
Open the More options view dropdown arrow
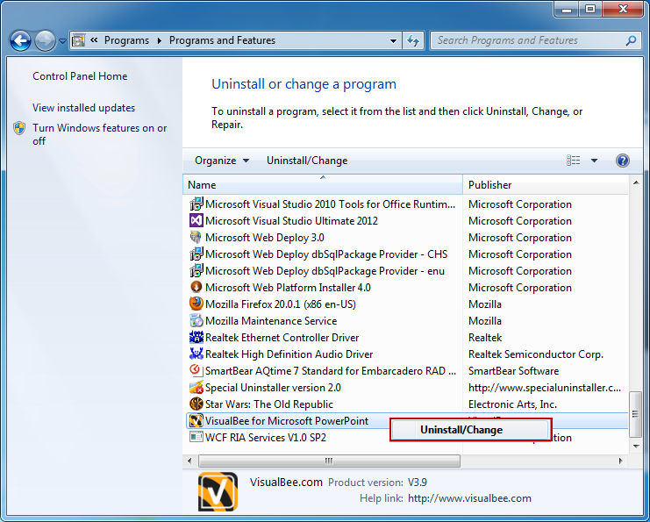(x=594, y=161)
